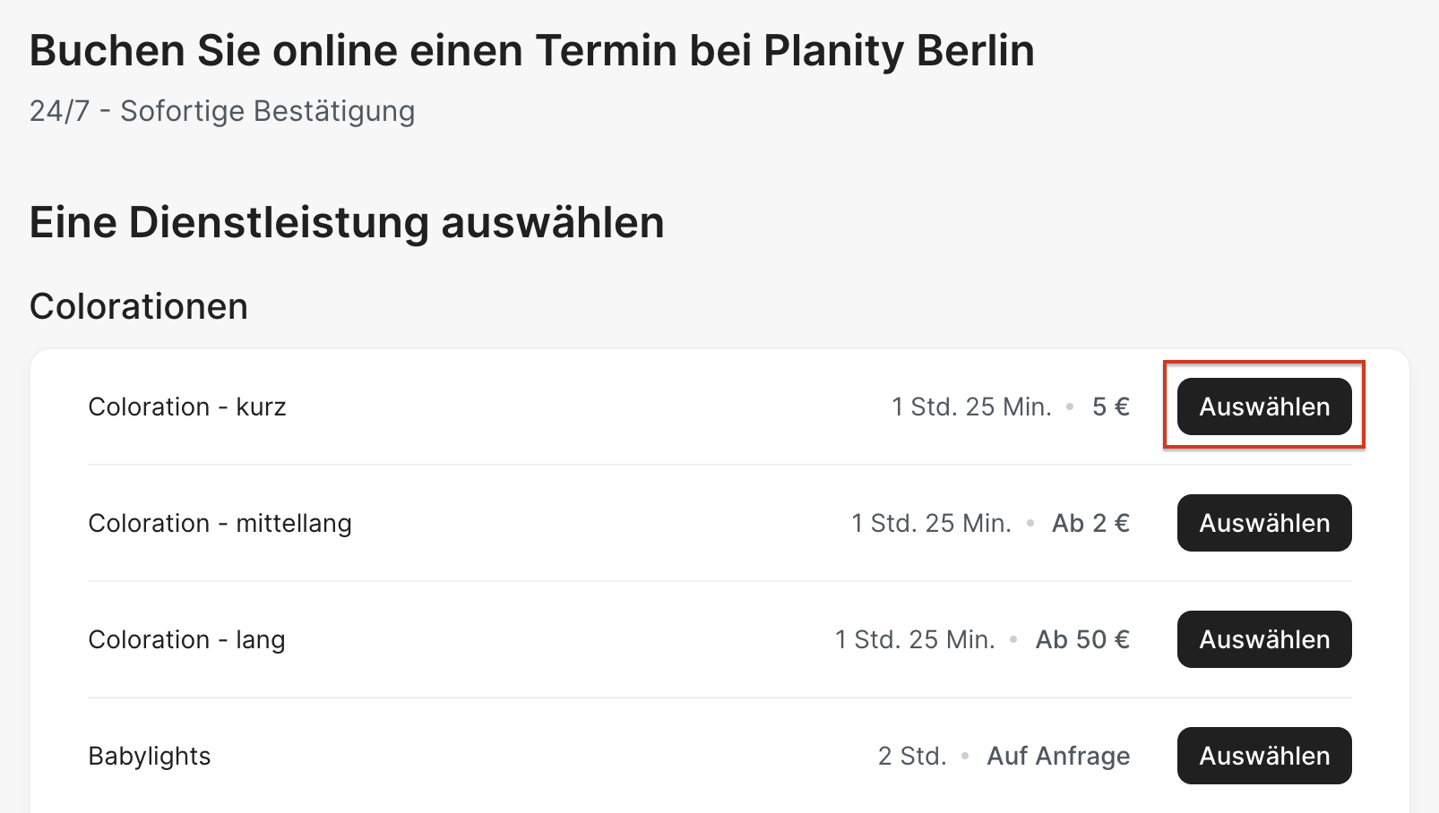1439x813 pixels.
Task: Click the Auf Anfrage price label
Action: pos(1058,756)
